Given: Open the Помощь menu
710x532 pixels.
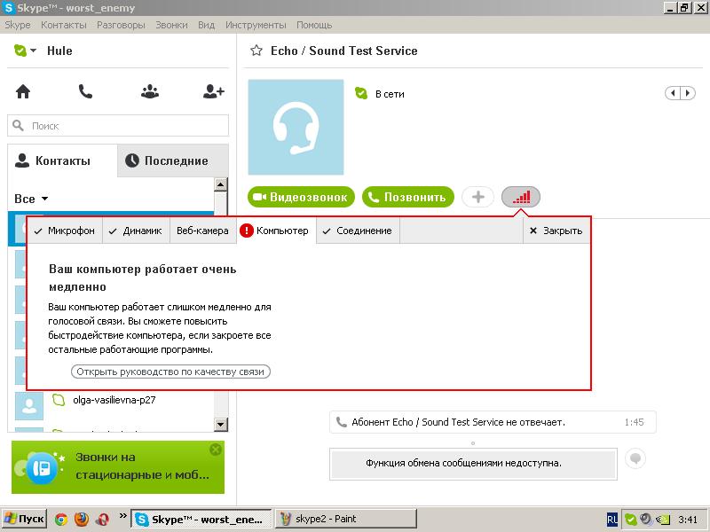Looking at the screenshot, I should tap(314, 25).
